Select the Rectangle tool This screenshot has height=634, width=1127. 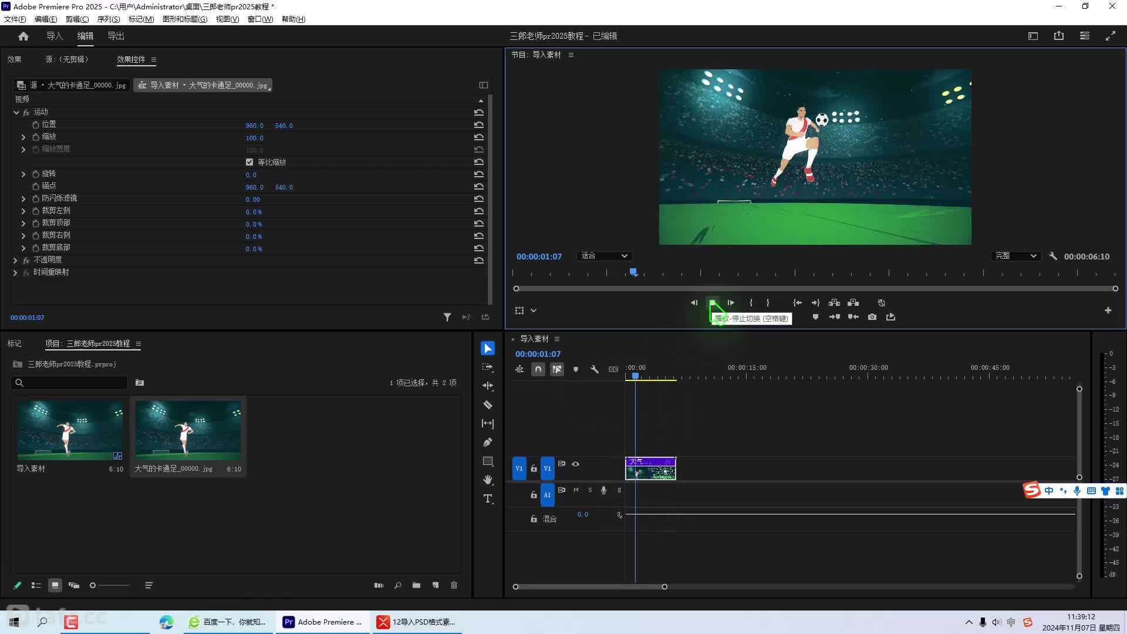[487, 461]
